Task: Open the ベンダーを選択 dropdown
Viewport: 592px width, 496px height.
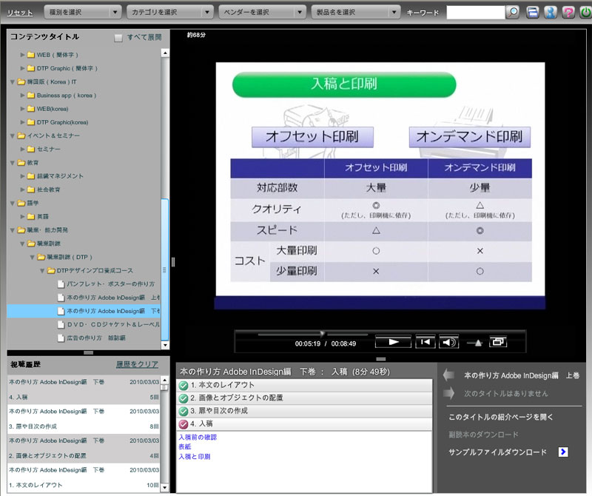Action: click(262, 13)
